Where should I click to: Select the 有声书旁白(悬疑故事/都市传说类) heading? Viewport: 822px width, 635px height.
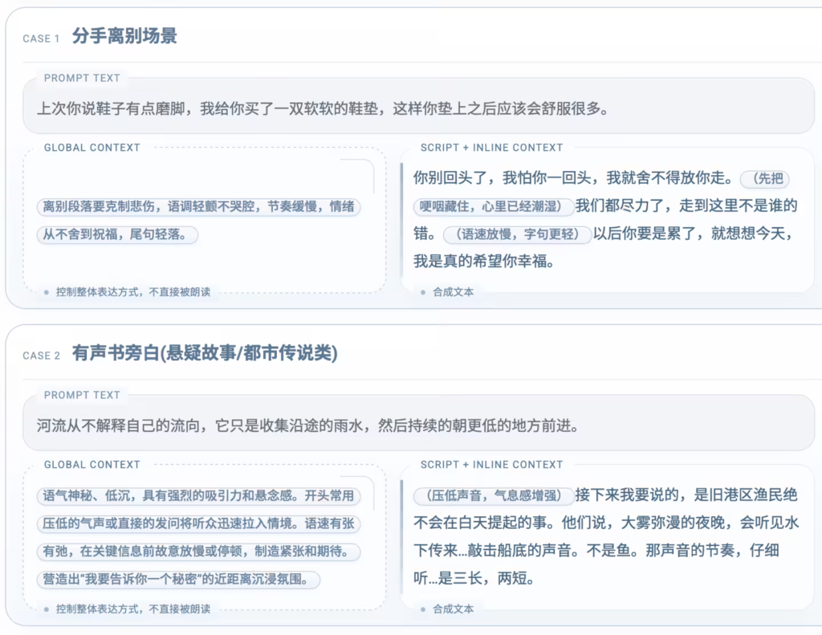tap(205, 354)
